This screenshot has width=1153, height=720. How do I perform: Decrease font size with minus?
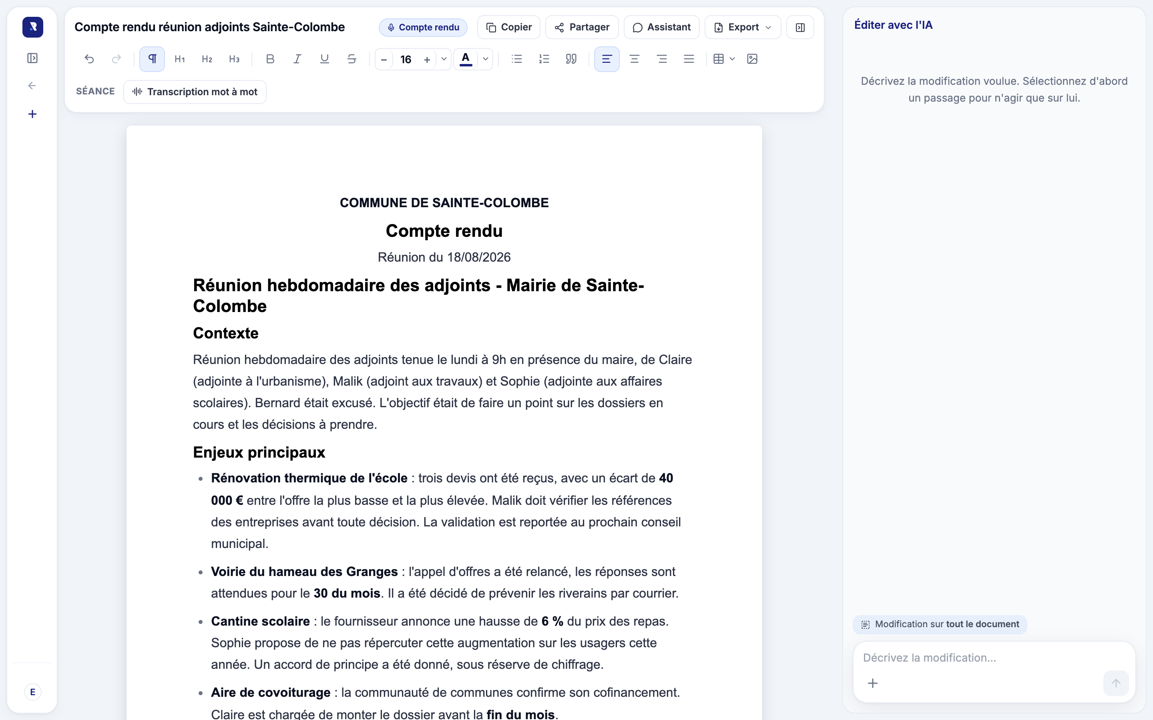point(384,60)
